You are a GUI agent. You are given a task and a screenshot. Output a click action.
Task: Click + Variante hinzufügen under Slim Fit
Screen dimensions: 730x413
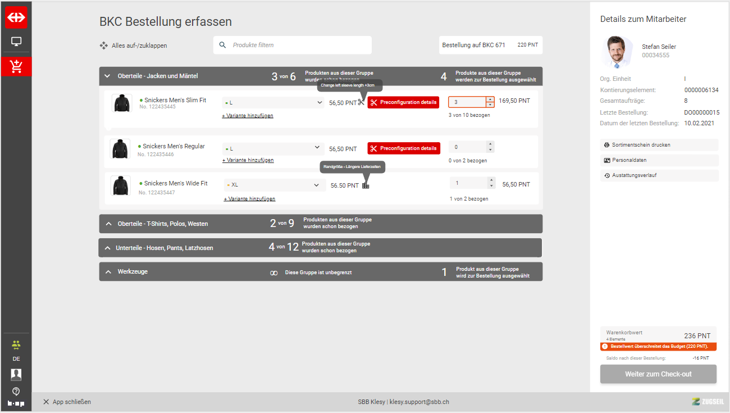248,116
